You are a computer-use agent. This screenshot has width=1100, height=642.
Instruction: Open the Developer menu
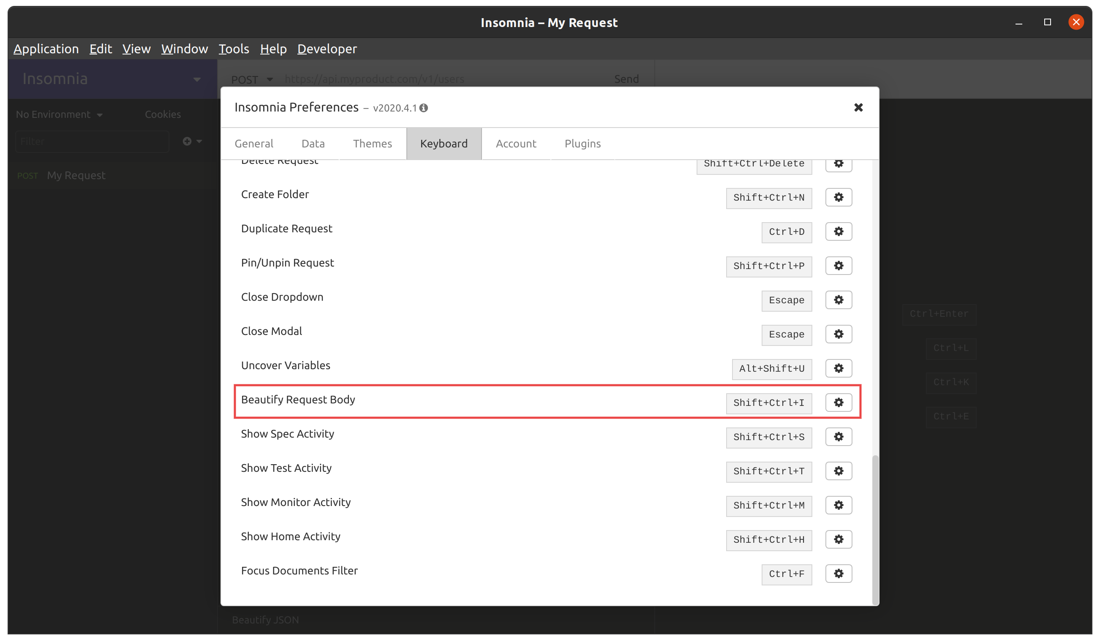point(327,49)
